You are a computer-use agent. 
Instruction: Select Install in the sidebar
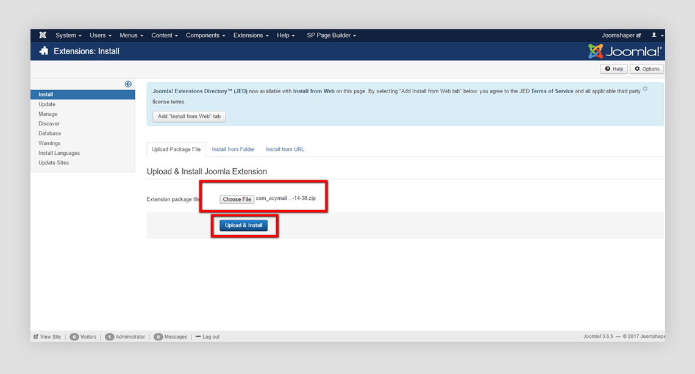(x=83, y=94)
